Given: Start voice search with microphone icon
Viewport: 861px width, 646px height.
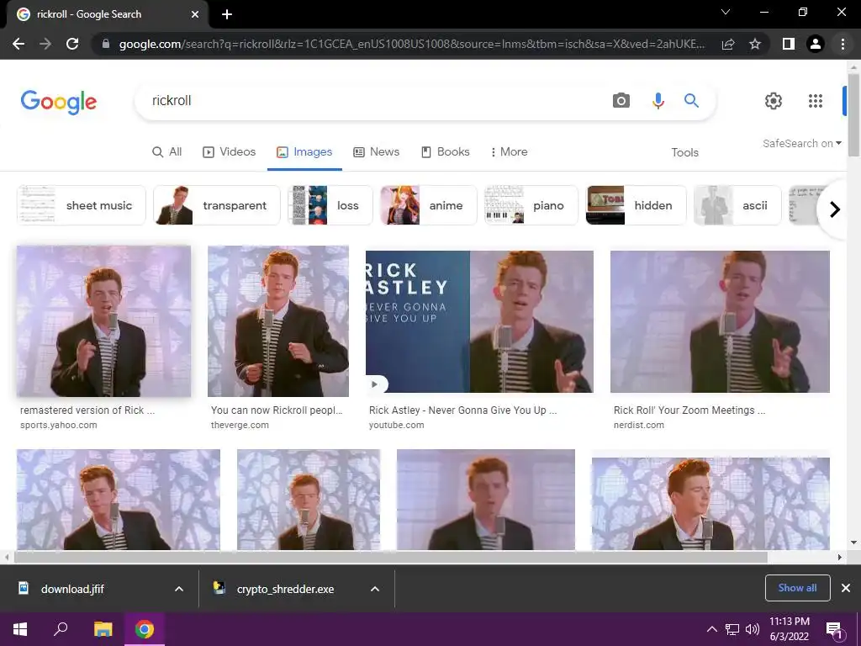Looking at the screenshot, I should pos(658,101).
